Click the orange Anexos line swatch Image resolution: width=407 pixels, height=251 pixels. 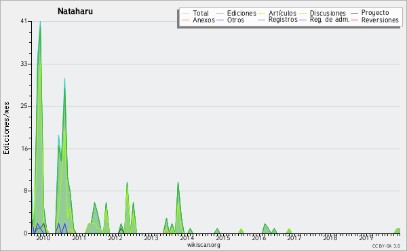(185, 20)
